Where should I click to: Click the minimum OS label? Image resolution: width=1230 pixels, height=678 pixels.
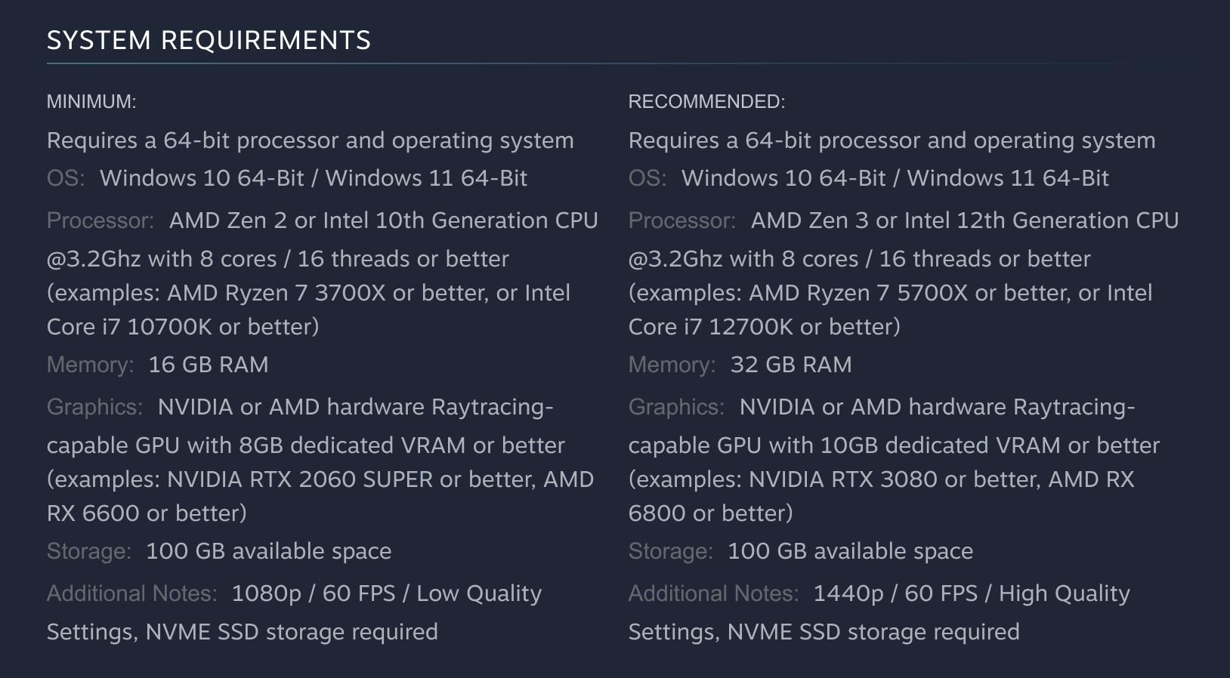(65, 178)
